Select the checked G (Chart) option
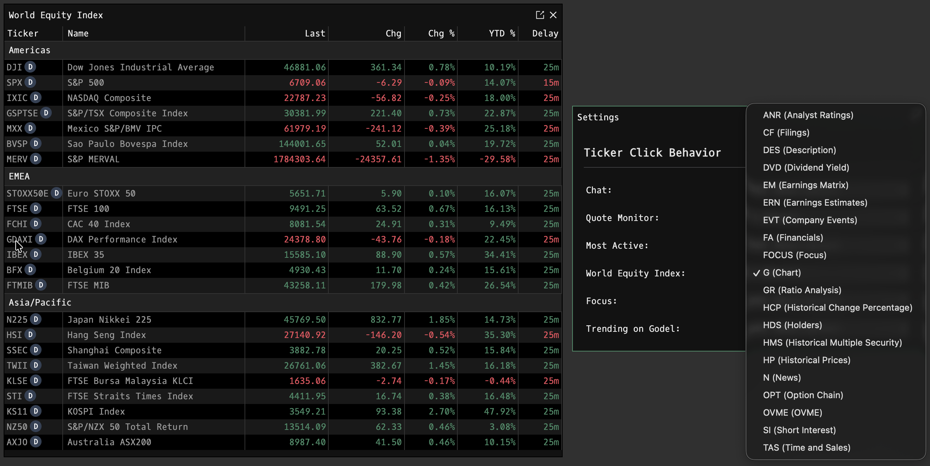Screen dimensions: 930x466 [836, 273]
